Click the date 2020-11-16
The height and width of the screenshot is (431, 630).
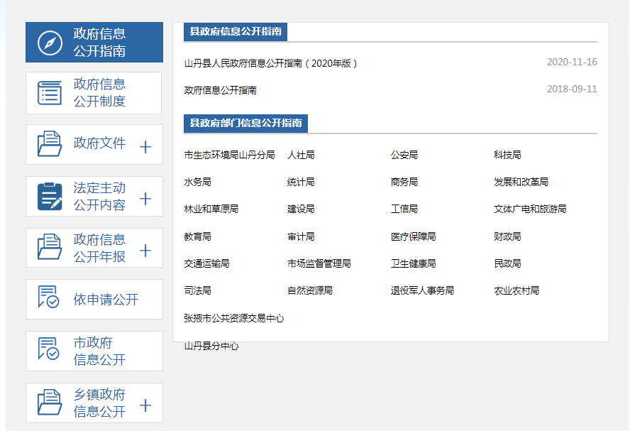coord(572,62)
